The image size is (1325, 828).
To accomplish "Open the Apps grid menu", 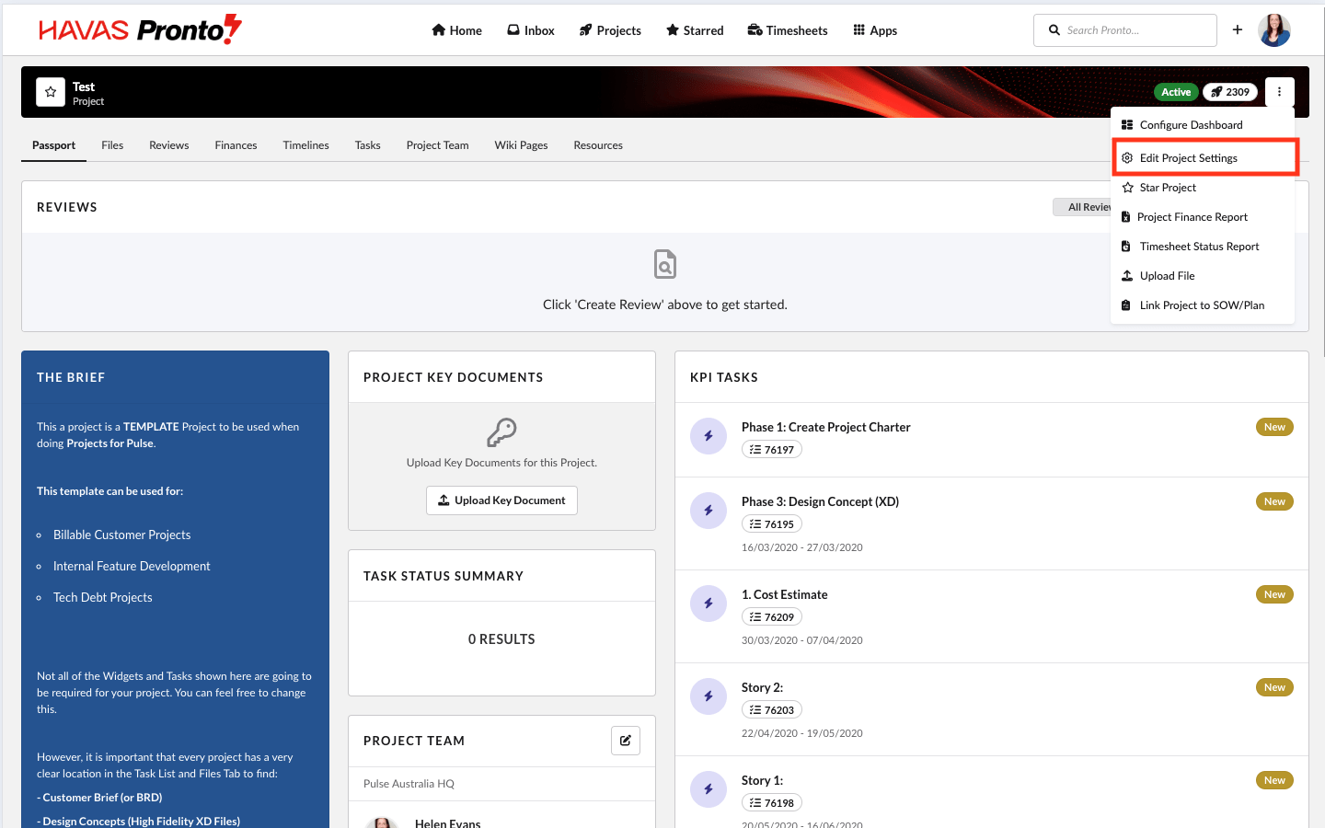I will 874,30.
